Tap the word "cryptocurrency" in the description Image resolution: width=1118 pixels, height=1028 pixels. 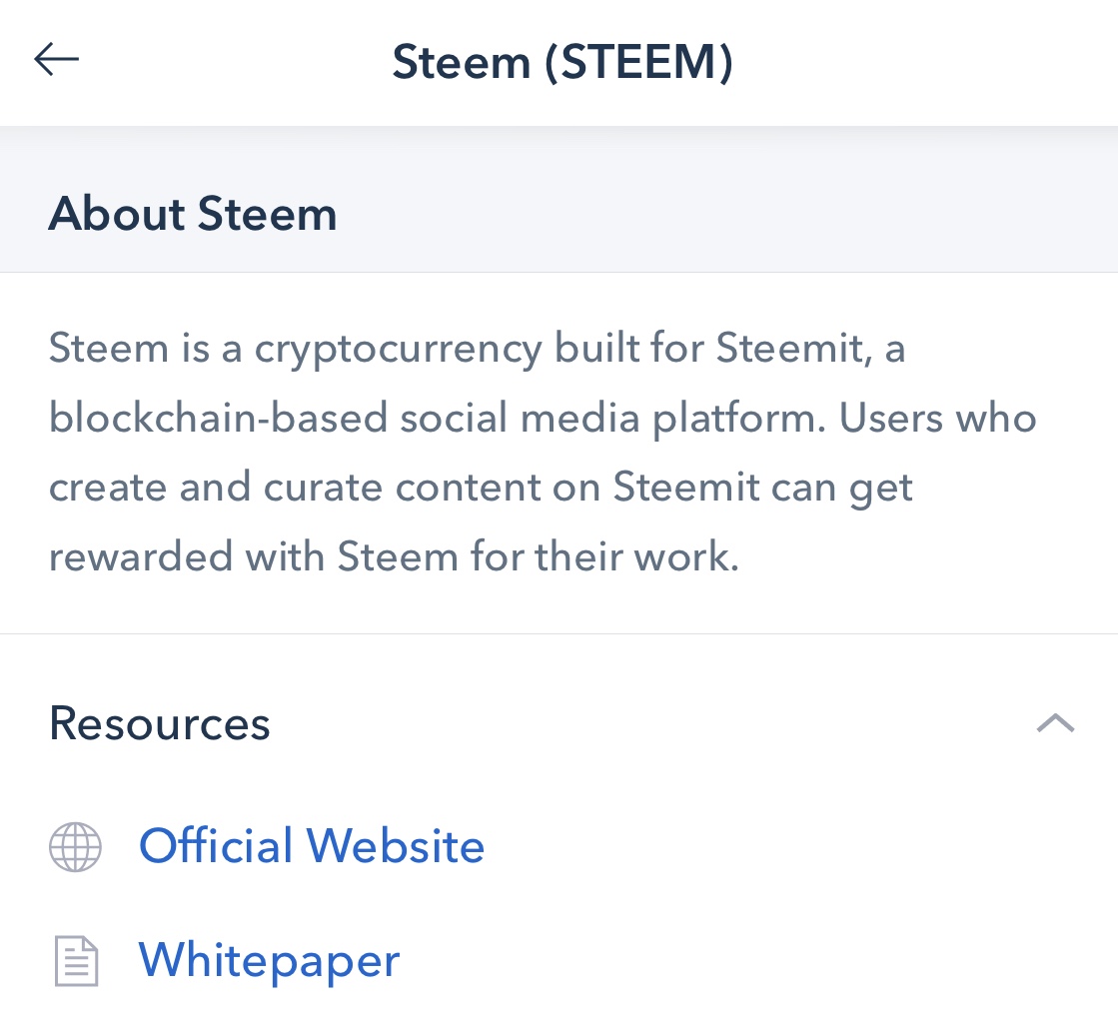coord(399,351)
